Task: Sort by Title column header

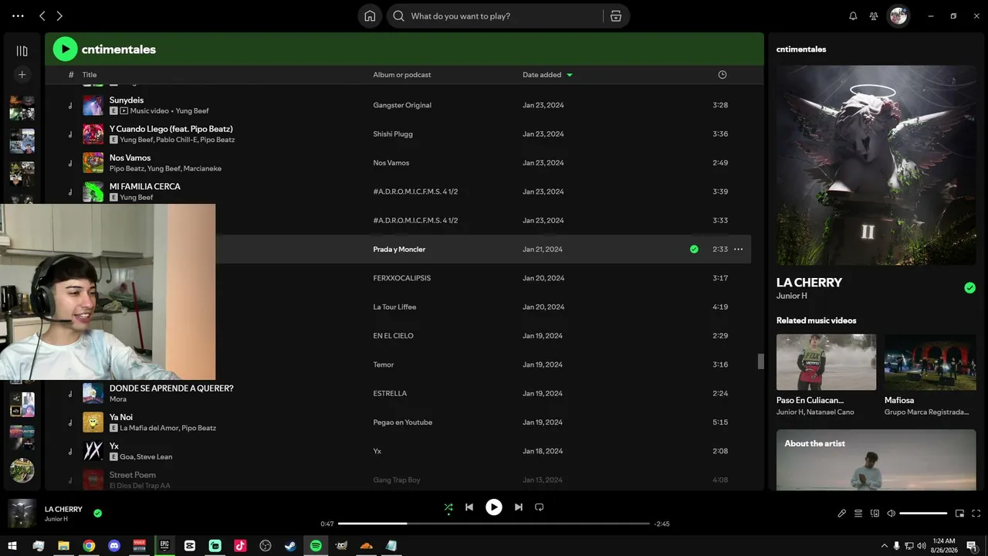Action: pyautogui.click(x=90, y=75)
